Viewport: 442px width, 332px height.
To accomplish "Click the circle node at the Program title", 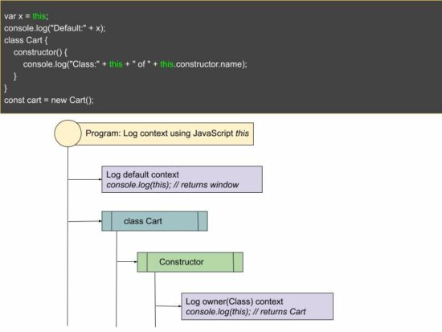I will (x=68, y=133).
